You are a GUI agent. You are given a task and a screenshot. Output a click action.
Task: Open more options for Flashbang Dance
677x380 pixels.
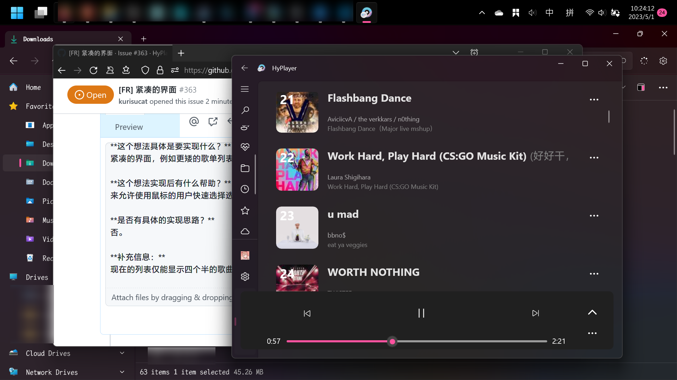594,100
